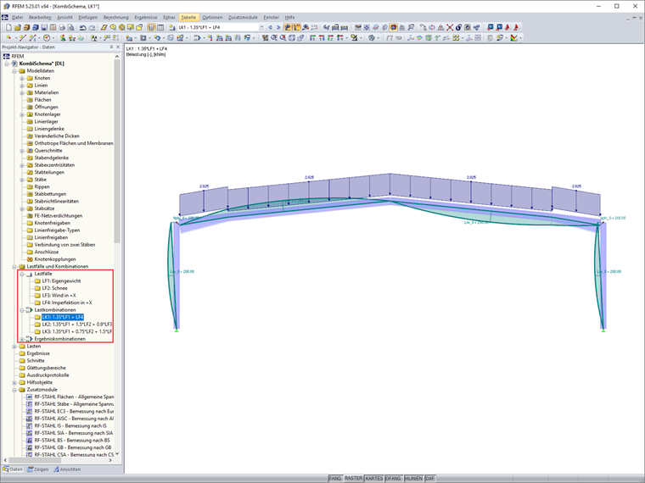The width and height of the screenshot is (645, 483).
Task: Expand the Ergebniskombinationen tree node
Action: click(22, 339)
